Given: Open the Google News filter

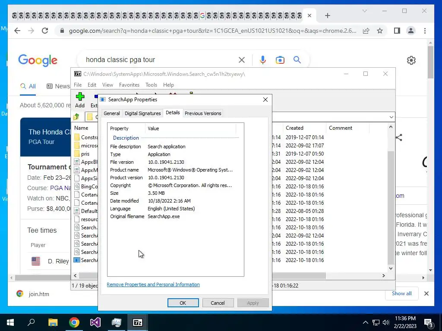Looking at the screenshot, I should click(58, 86).
